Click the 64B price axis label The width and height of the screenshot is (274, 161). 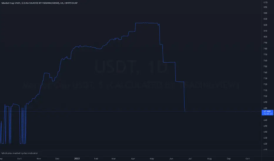tap(265, 132)
